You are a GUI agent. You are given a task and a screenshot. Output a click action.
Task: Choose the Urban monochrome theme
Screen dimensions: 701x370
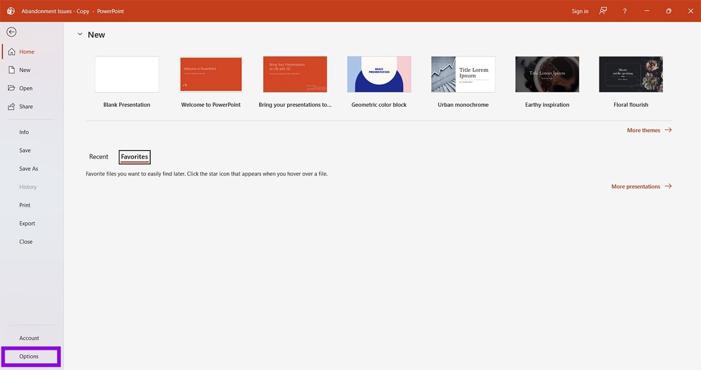463,75
